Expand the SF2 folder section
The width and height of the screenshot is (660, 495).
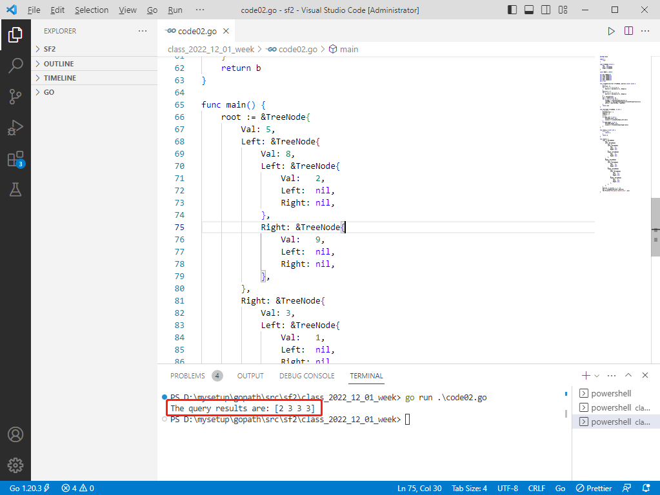(x=94, y=49)
